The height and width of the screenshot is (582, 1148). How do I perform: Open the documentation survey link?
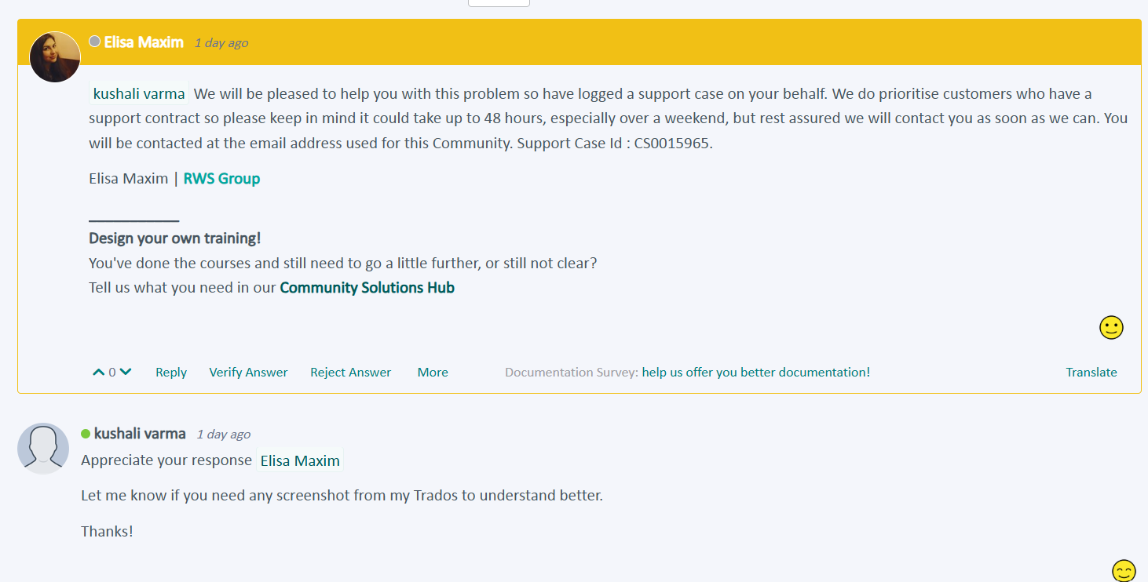(755, 372)
